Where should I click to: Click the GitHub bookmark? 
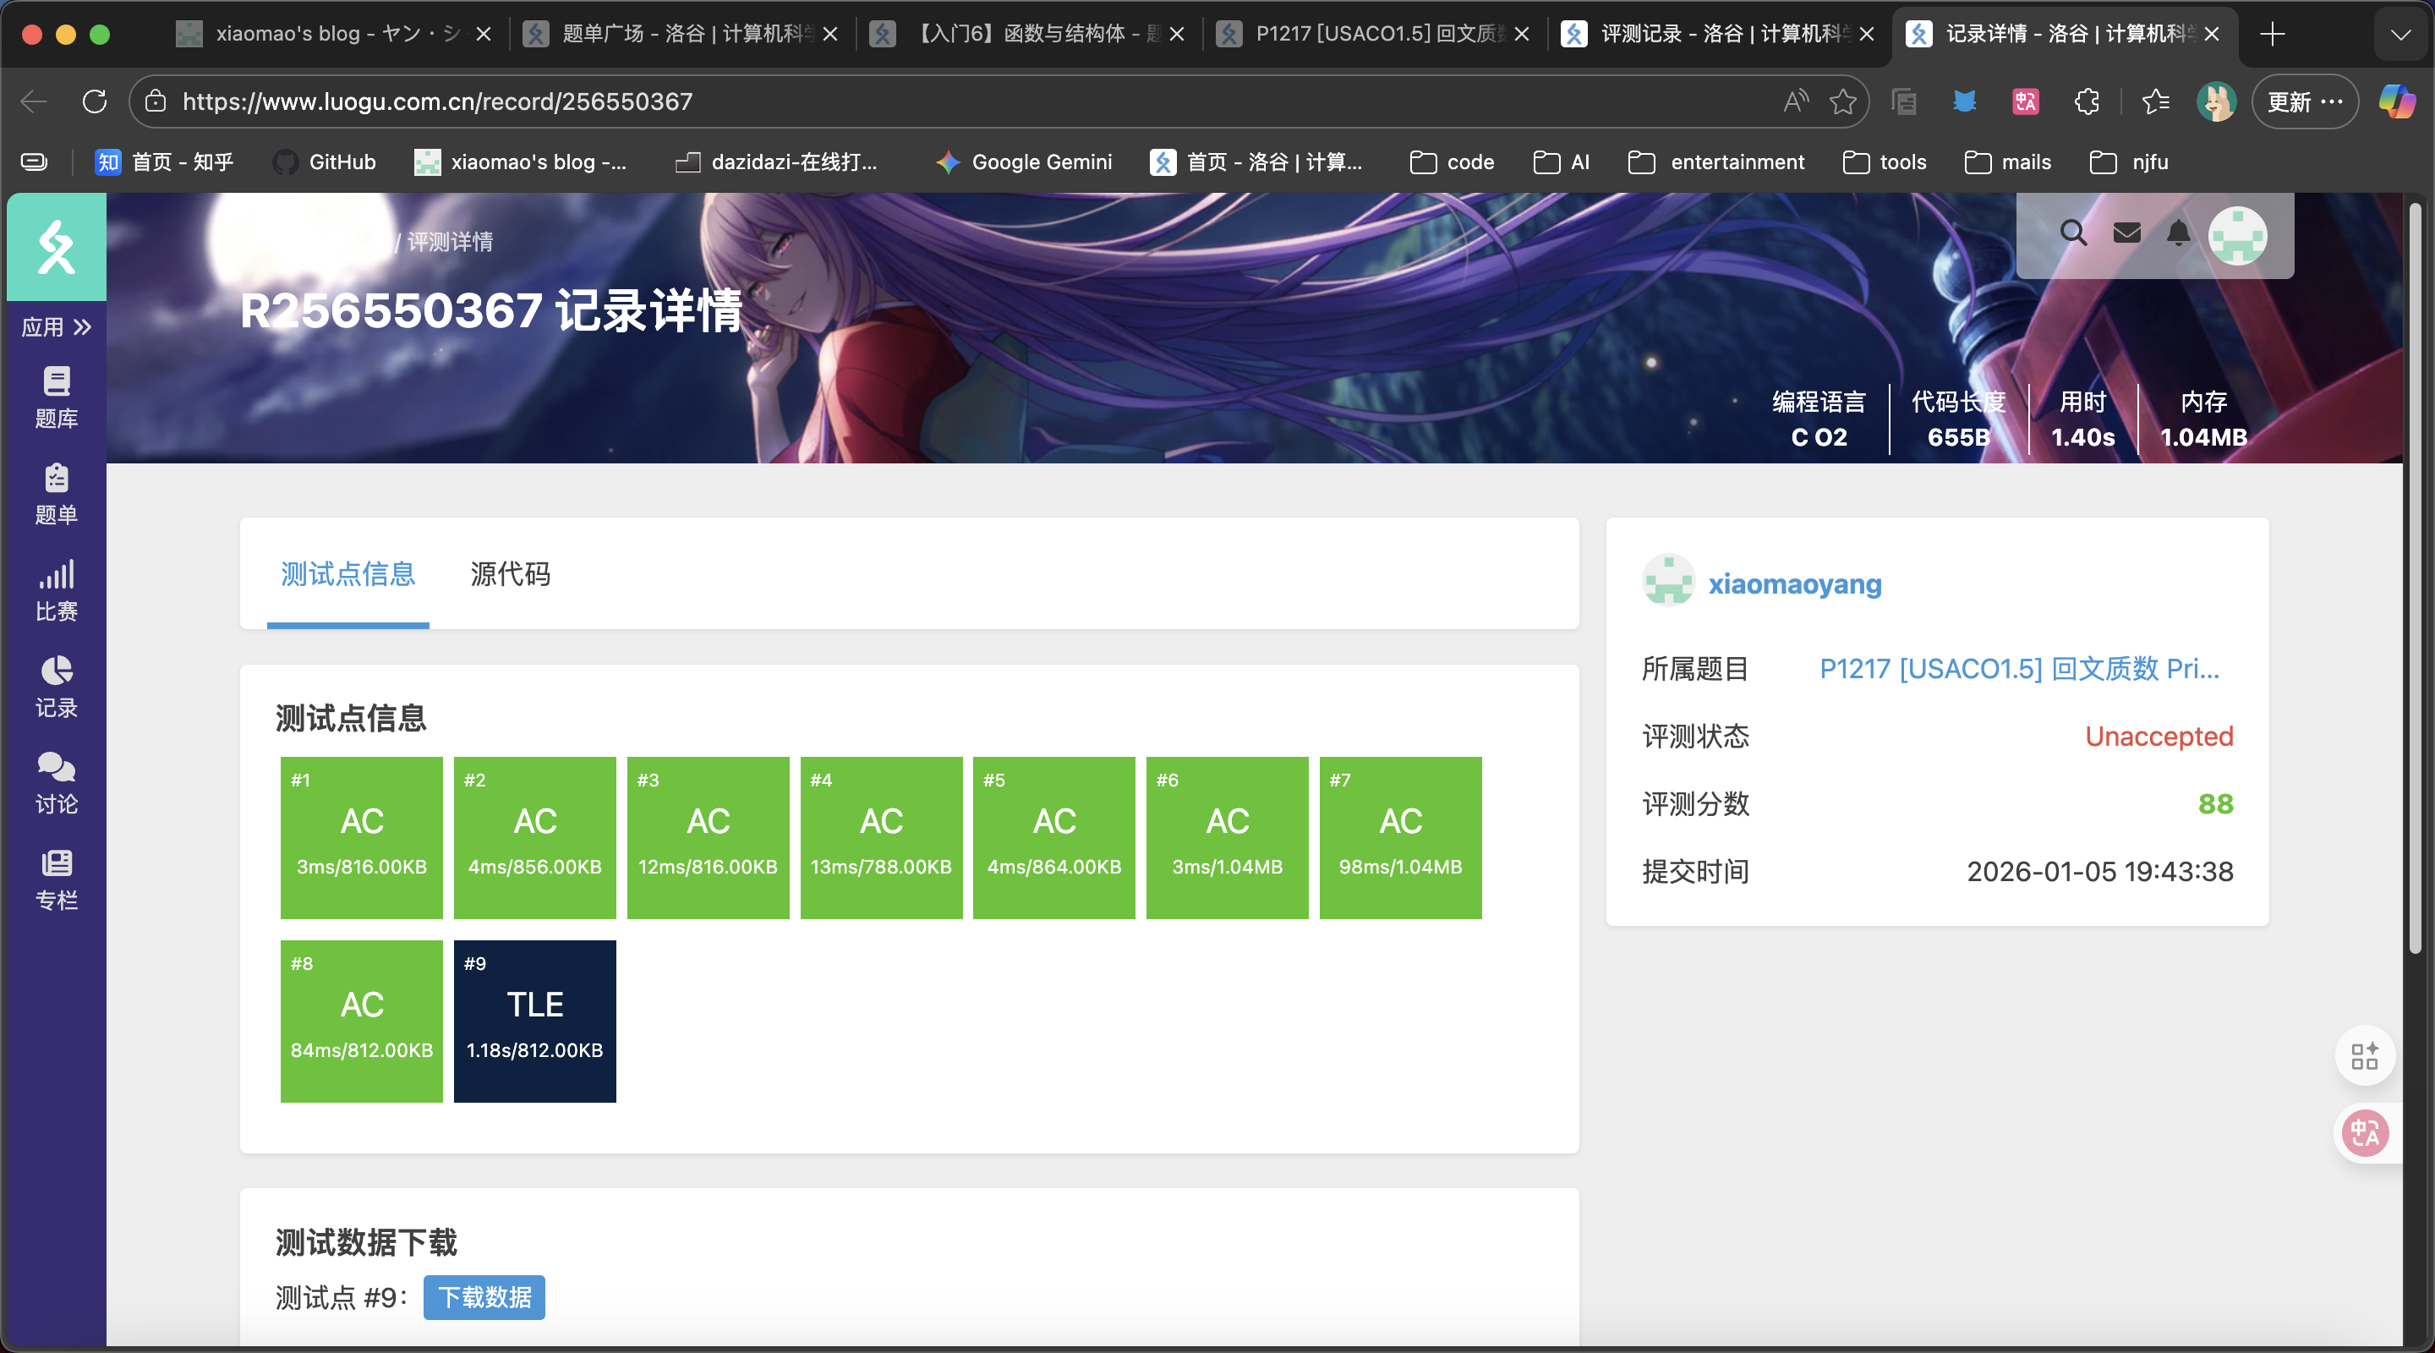point(324,162)
